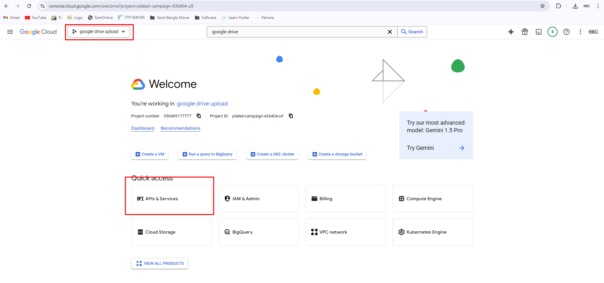The image size is (604, 283).
Task: Open Varot Bangla Movie bookmark folder
Action: pyautogui.click(x=170, y=18)
